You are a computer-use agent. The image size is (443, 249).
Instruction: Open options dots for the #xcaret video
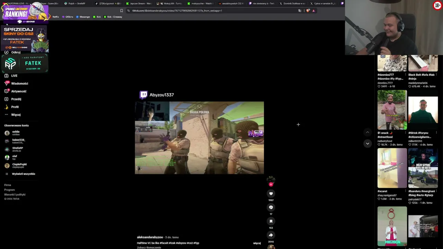[406, 191]
